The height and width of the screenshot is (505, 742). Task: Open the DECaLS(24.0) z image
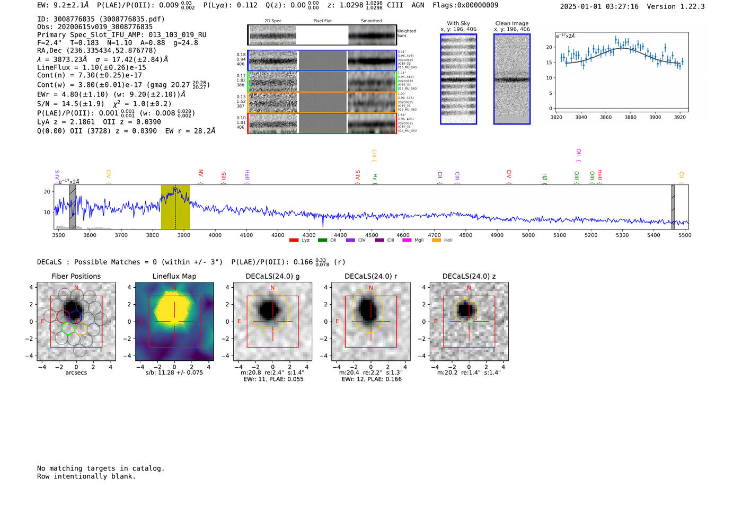click(x=469, y=321)
